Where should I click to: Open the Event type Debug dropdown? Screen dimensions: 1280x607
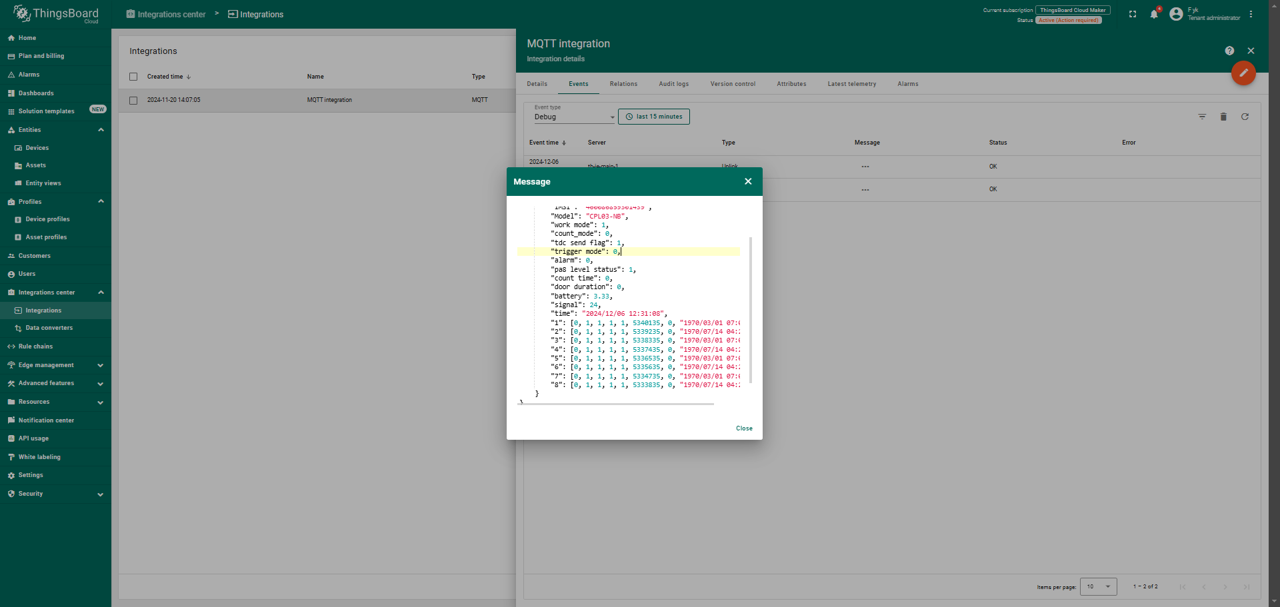574,117
